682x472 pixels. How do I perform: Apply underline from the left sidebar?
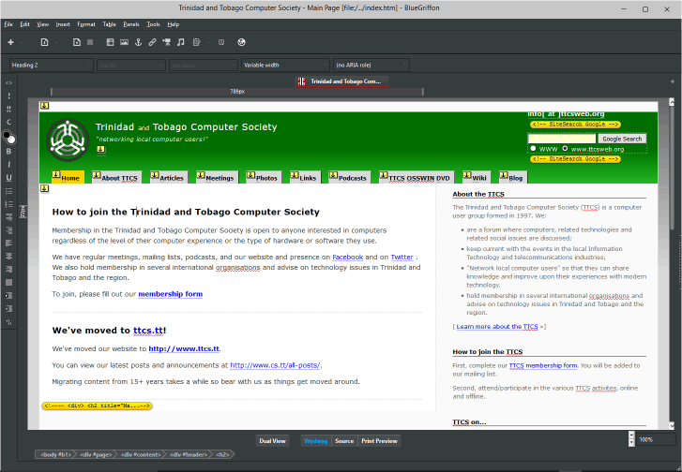[8, 177]
